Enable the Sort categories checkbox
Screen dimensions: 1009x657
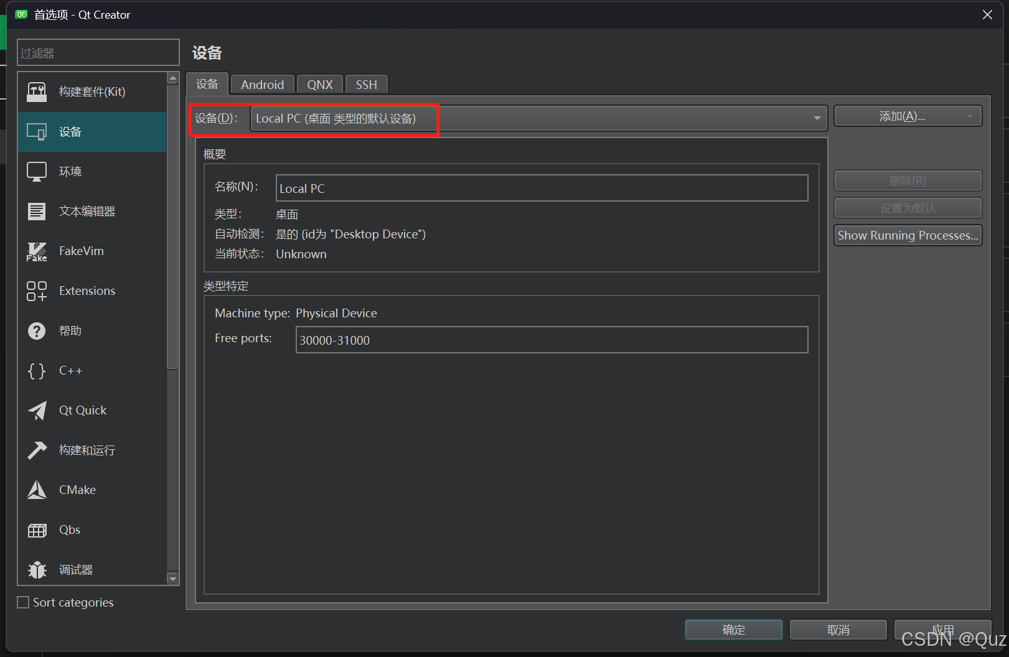(x=22, y=602)
